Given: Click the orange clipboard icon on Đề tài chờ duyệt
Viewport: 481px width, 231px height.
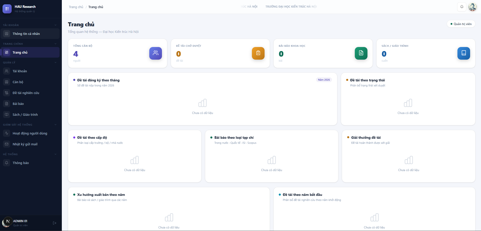Looking at the screenshot, I should (x=258, y=53).
